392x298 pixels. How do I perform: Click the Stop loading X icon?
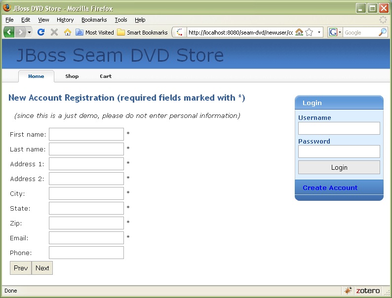[x=54, y=32]
